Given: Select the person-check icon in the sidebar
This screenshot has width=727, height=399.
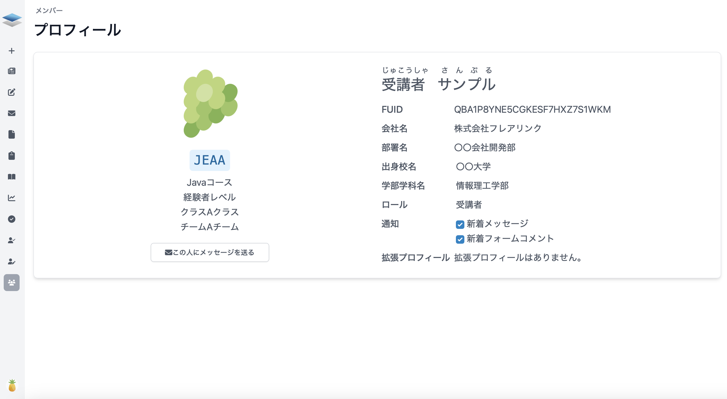Looking at the screenshot, I should click(x=12, y=240).
